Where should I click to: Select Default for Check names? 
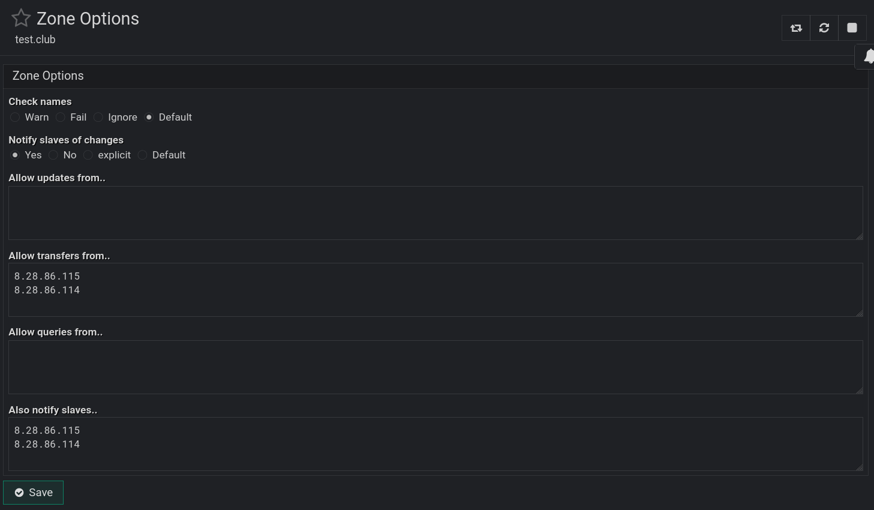pyautogui.click(x=149, y=118)
